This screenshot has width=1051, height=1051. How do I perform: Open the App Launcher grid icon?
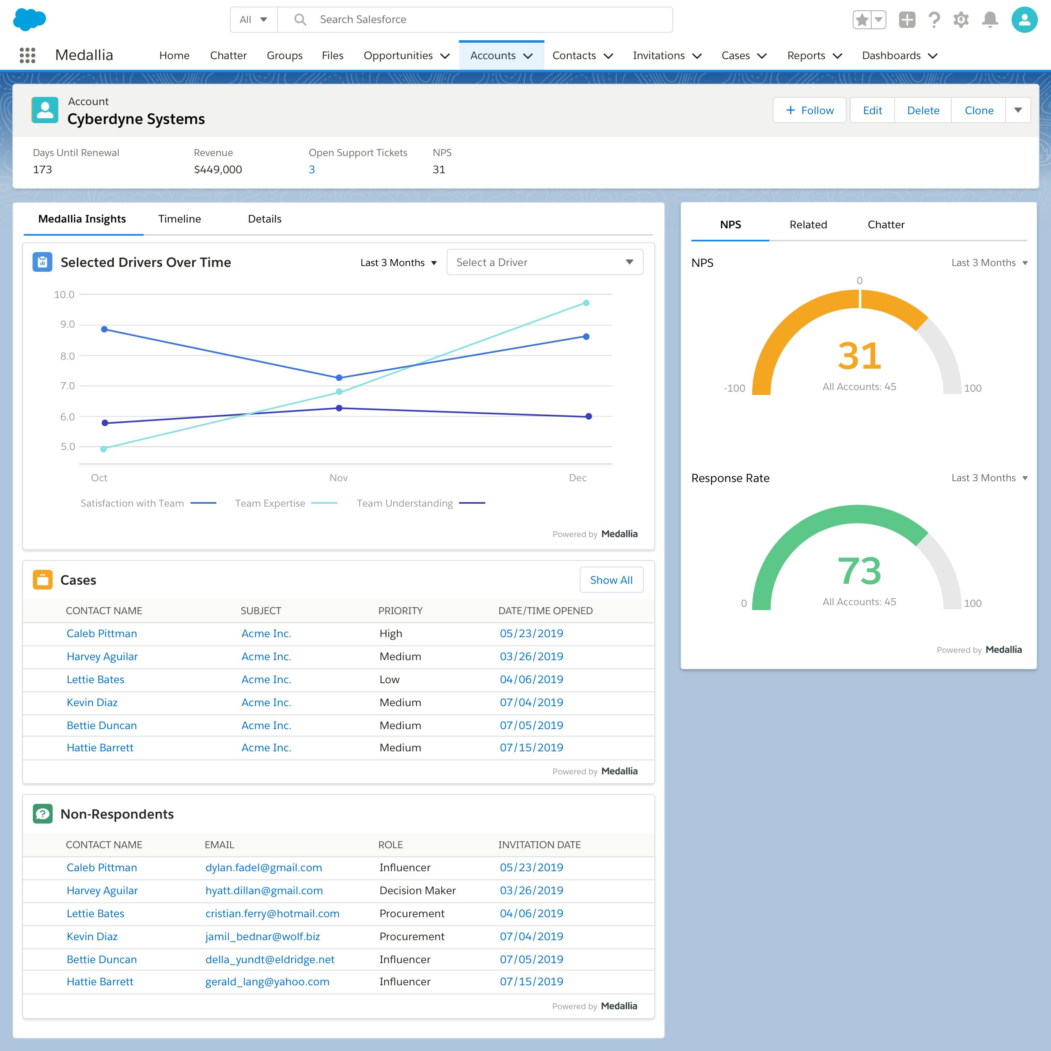click(27, 55)
